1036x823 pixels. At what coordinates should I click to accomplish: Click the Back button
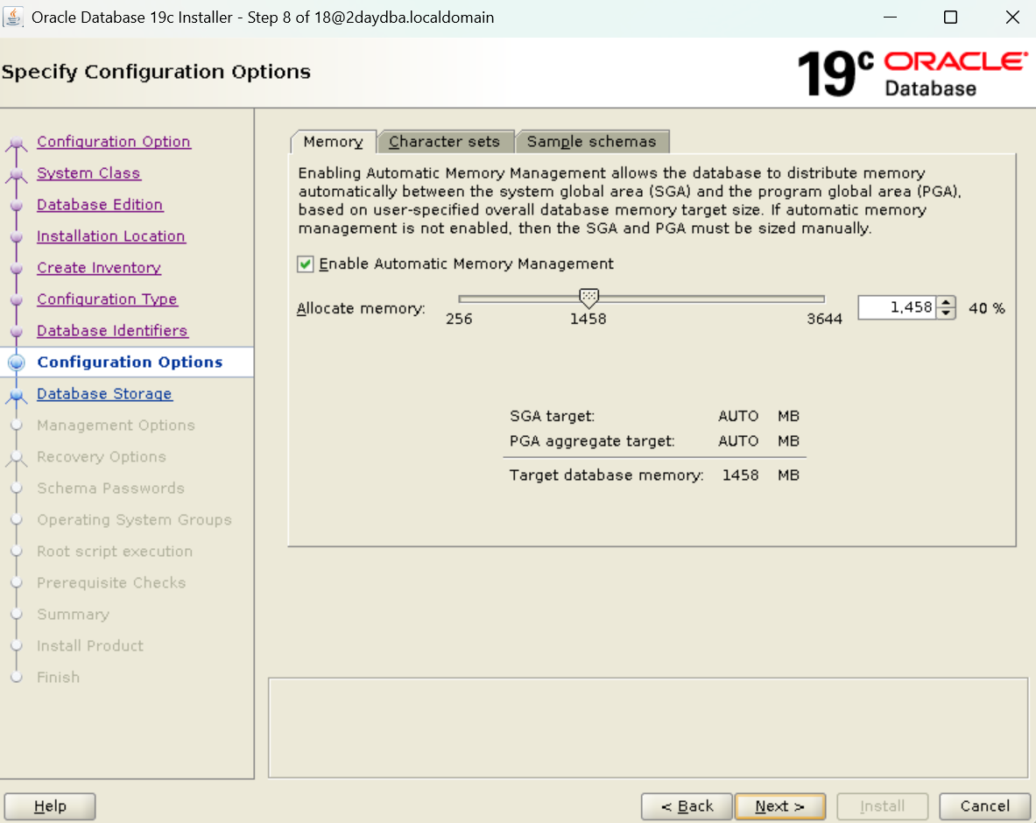tap(687, 806)
